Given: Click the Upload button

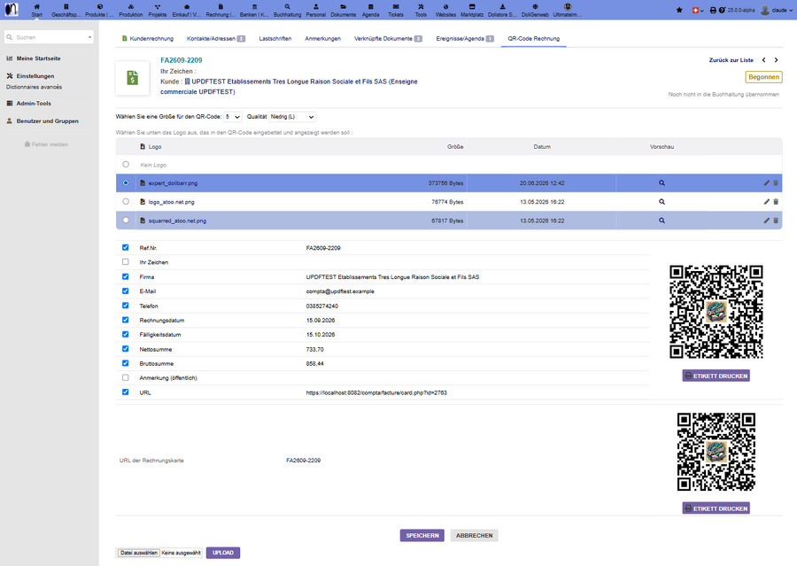Looking at the screenshot, I should [223, 553].
